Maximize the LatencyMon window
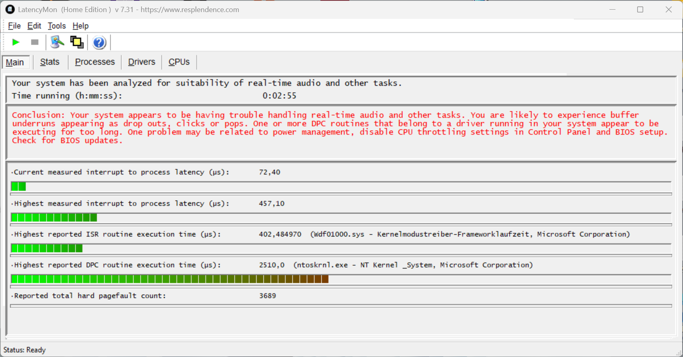 click(640, 10)
